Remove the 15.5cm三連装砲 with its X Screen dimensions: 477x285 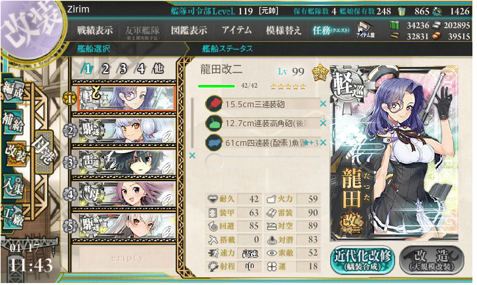tap(323, 104)
